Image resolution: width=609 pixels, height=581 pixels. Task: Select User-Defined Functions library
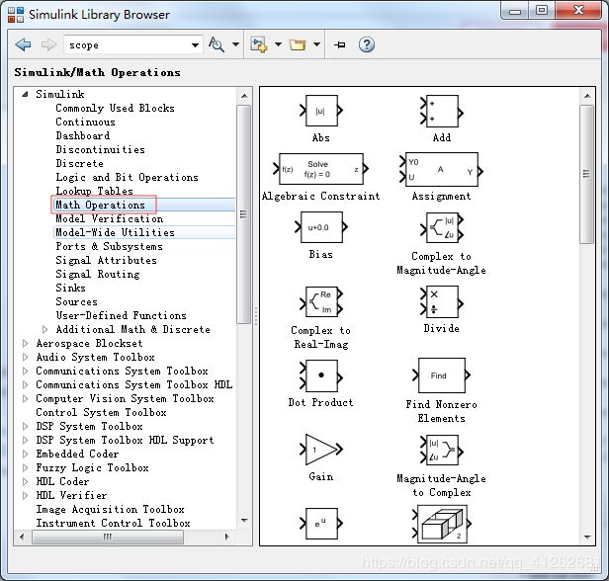coord(122,315)
